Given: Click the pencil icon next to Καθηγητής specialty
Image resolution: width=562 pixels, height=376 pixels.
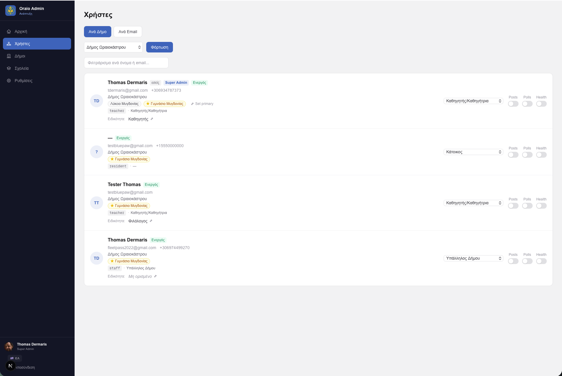Looking at the screenshot, I should pyautogui.click(x=152, y=119).
